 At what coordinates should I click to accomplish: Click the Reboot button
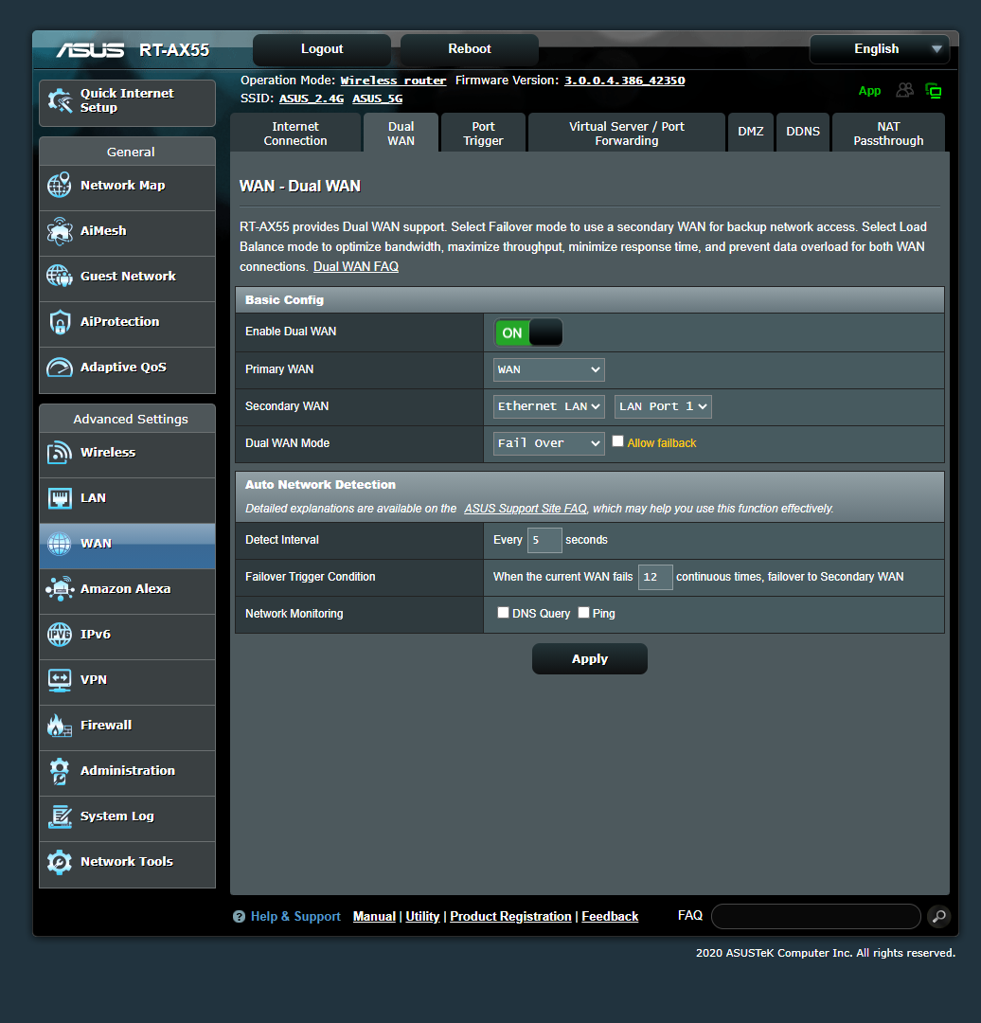[470, 49]
